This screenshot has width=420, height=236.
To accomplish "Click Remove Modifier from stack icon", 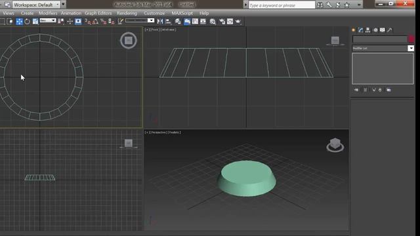I will tap(380, 90).
